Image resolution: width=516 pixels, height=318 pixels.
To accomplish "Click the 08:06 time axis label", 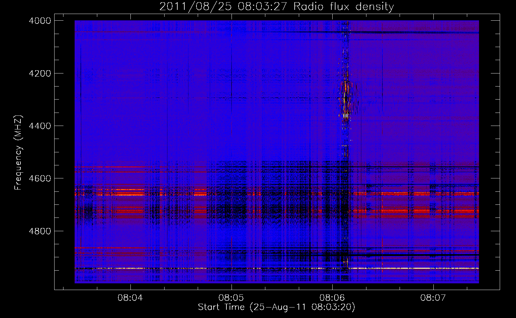I will 332,298.
